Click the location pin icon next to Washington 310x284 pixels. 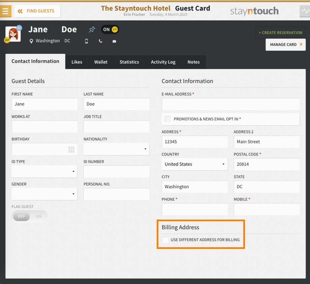click(31, 41)
